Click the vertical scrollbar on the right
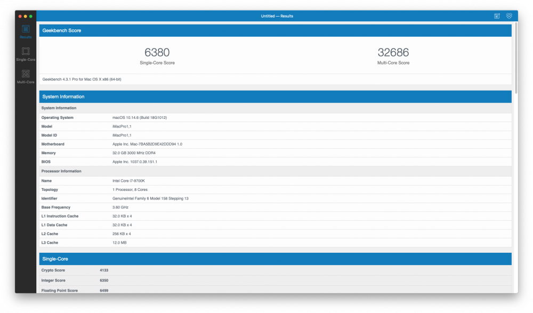The image size is (533, 313). click(516, 58)
